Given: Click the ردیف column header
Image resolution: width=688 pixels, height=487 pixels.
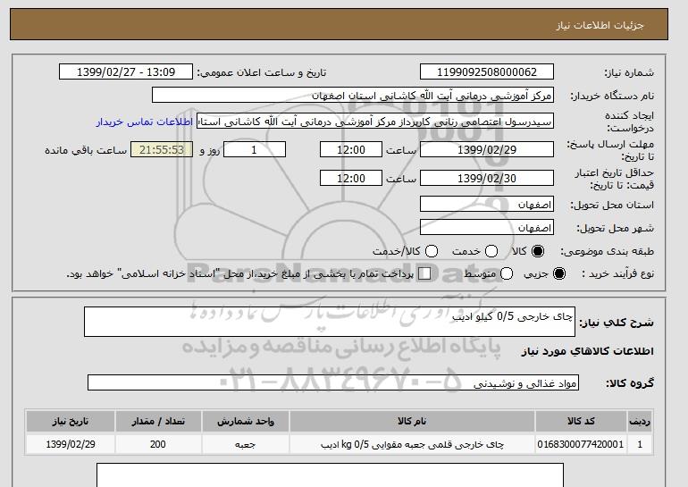Looking at the screenshot, I should click(x=640, y=421).
